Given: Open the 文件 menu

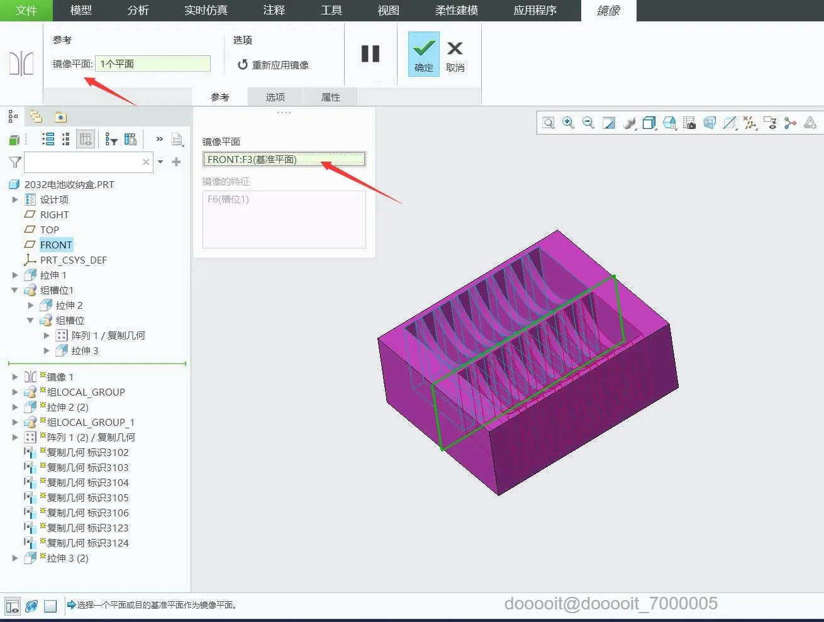Looking at the screenshot, I should [x=26, y=11].
